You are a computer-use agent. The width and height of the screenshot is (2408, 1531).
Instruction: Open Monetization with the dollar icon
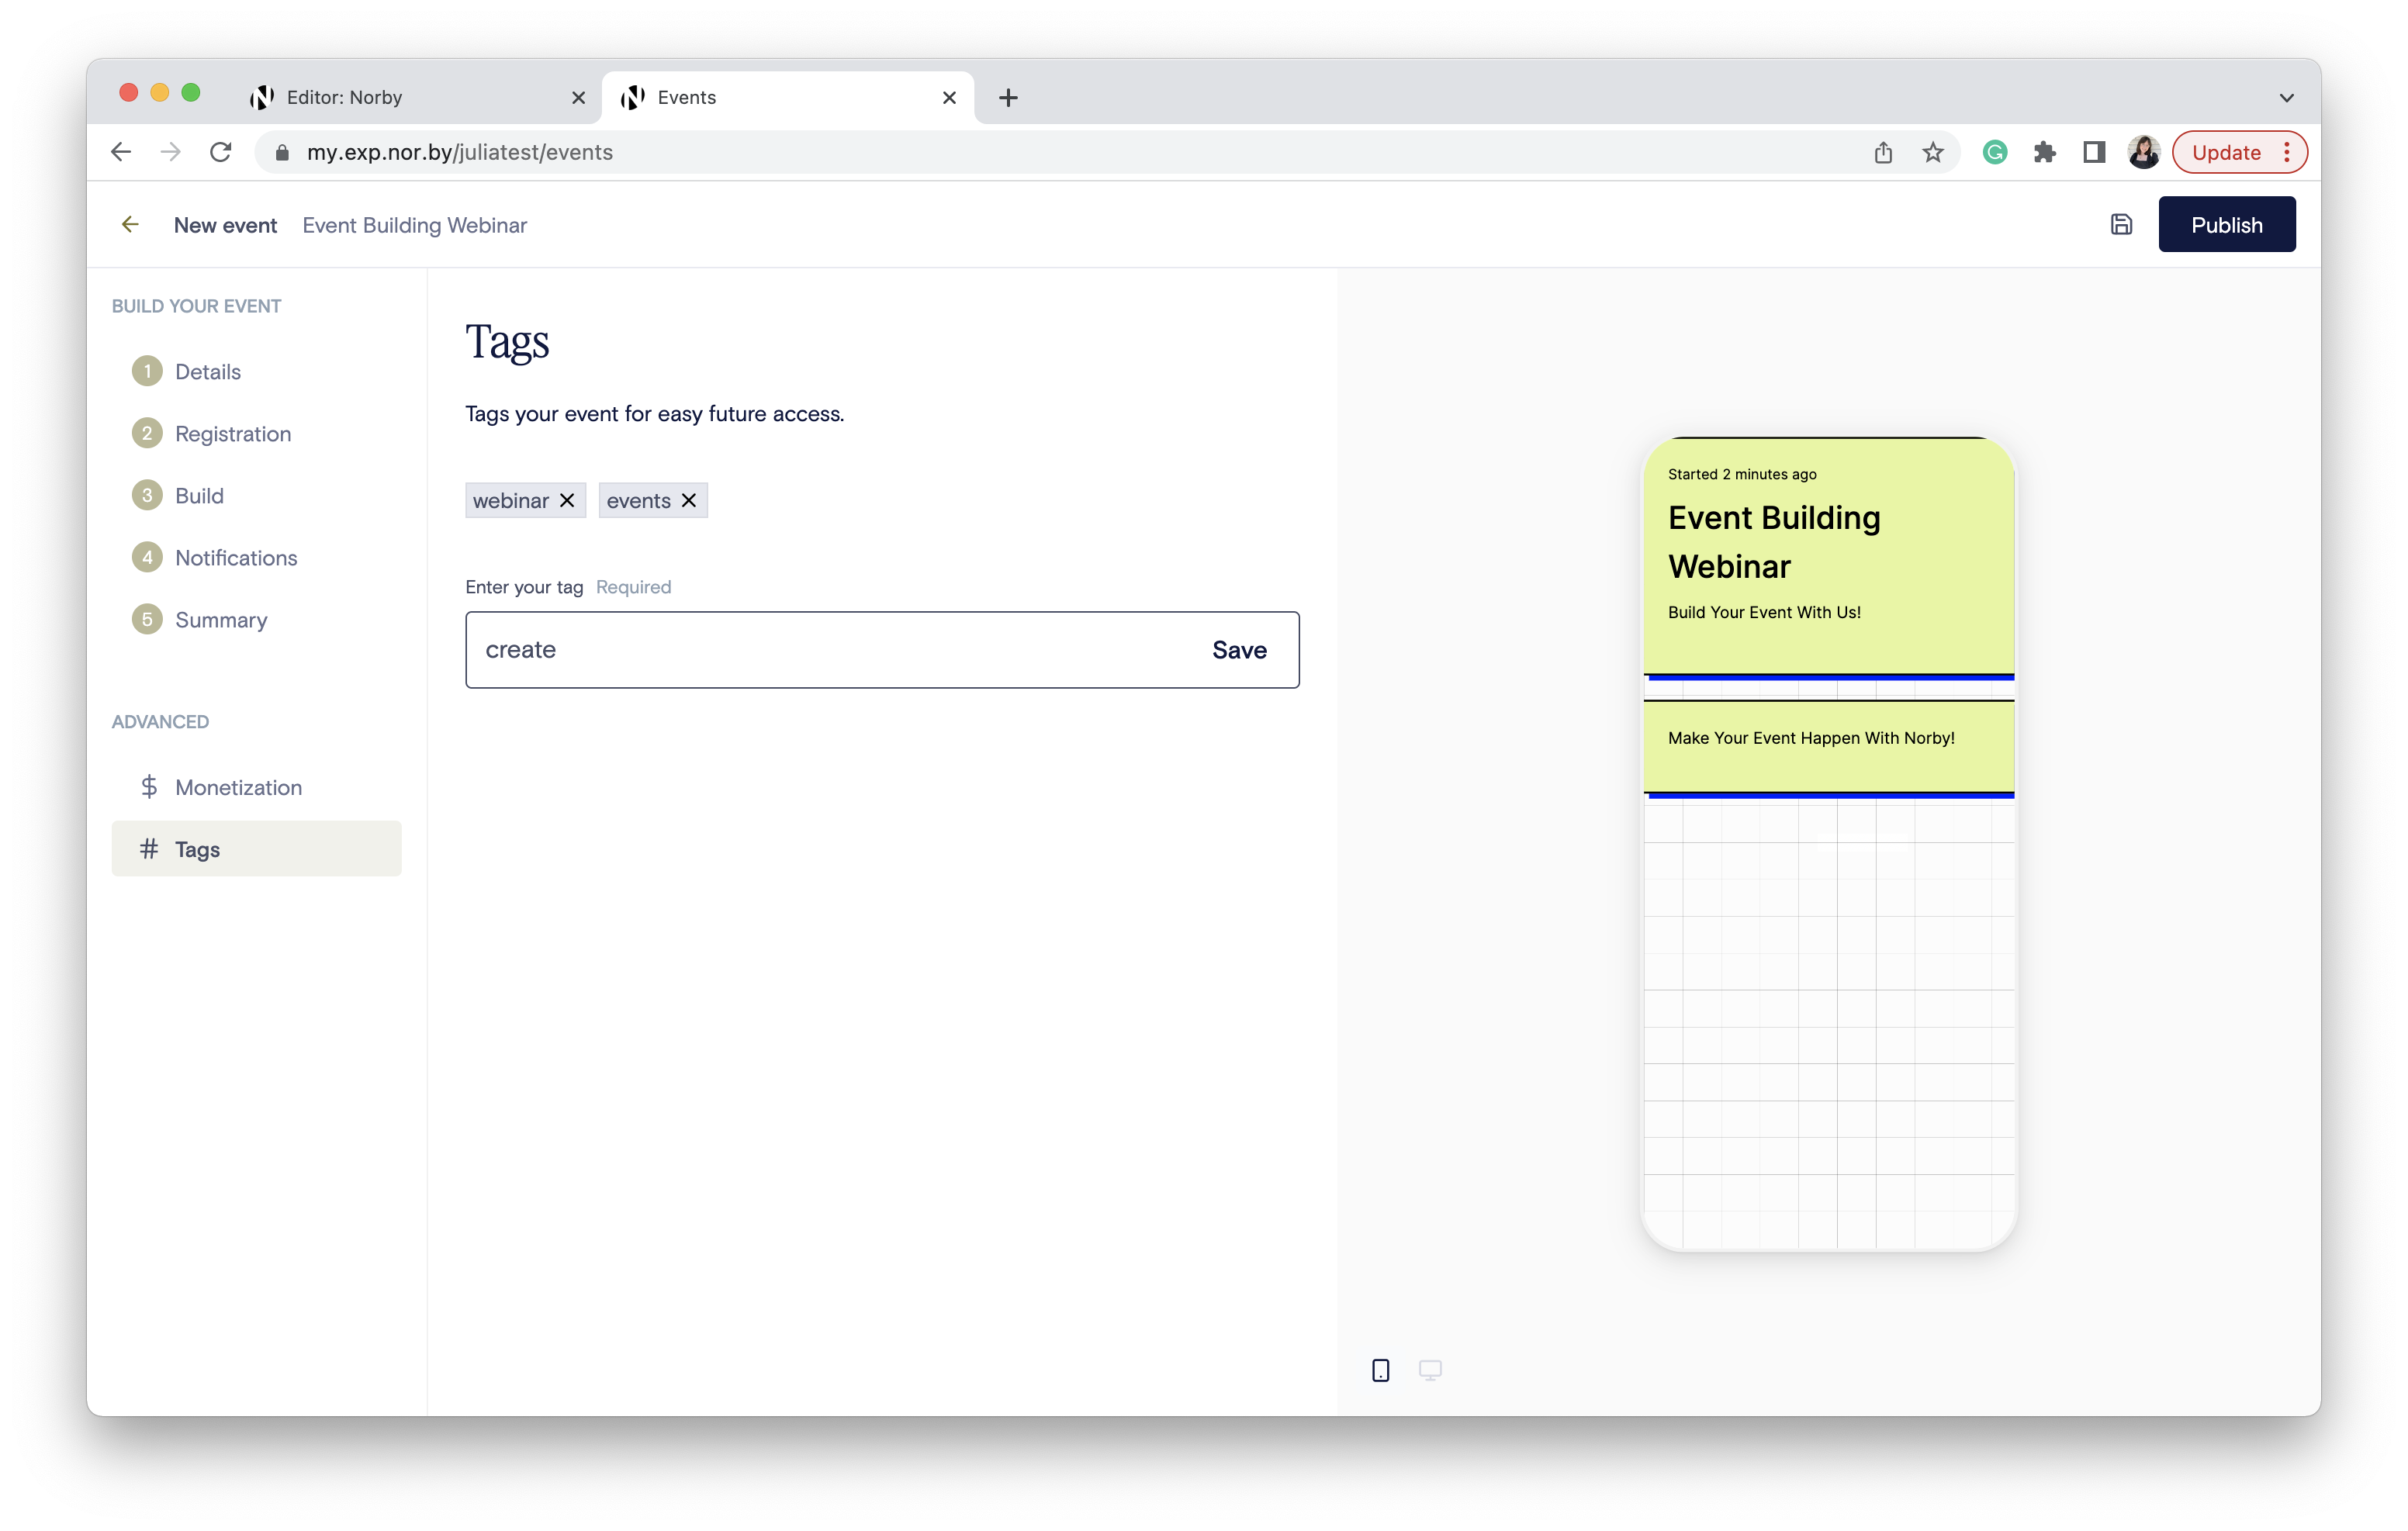click(x=149, y=787)
